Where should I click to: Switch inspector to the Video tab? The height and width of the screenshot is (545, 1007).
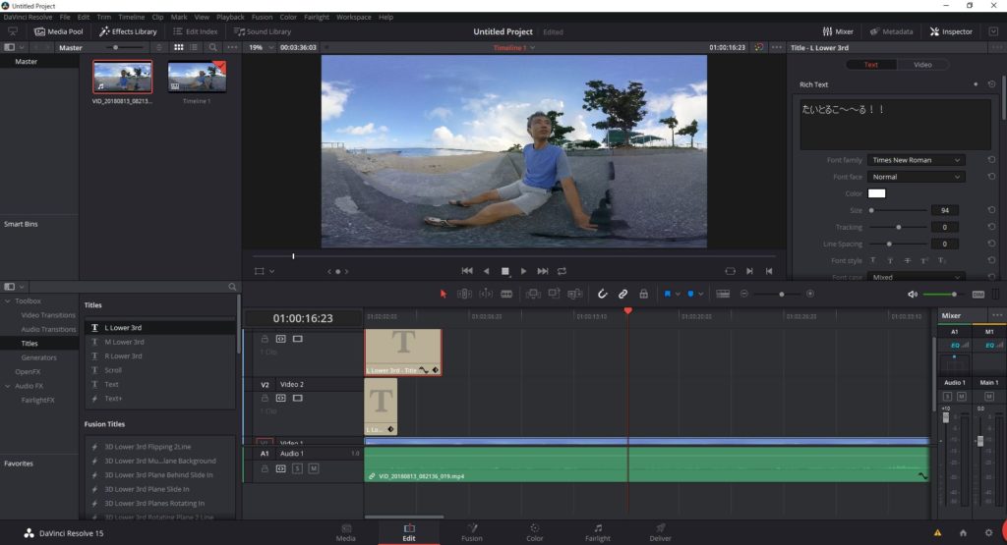coord(922,64)
